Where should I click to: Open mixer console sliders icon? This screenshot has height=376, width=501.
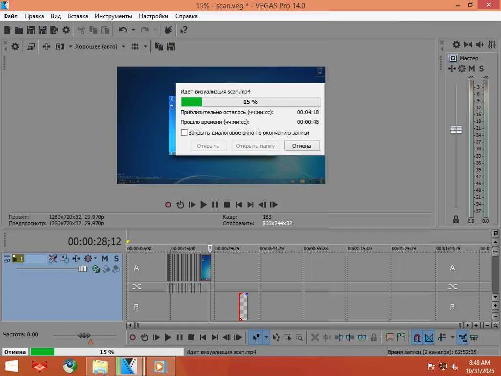[492, 45]
